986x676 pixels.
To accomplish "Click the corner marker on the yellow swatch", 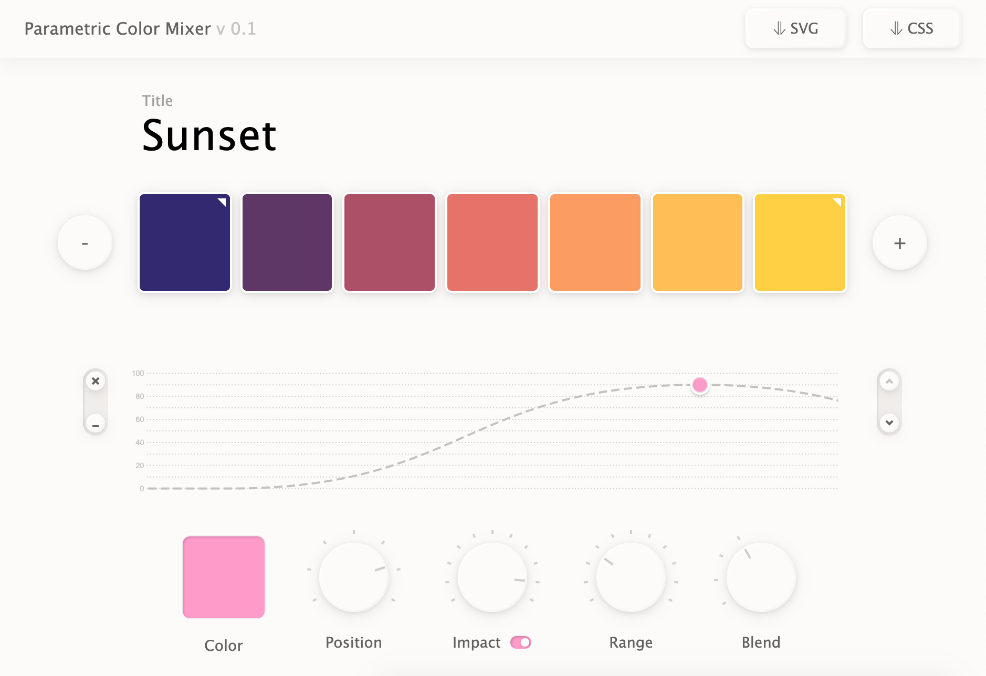I will point(837,203).
